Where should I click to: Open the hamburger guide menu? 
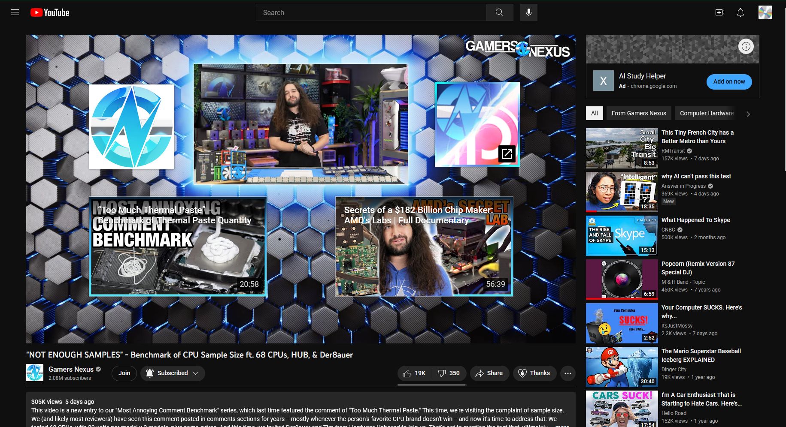coord(15,12)
